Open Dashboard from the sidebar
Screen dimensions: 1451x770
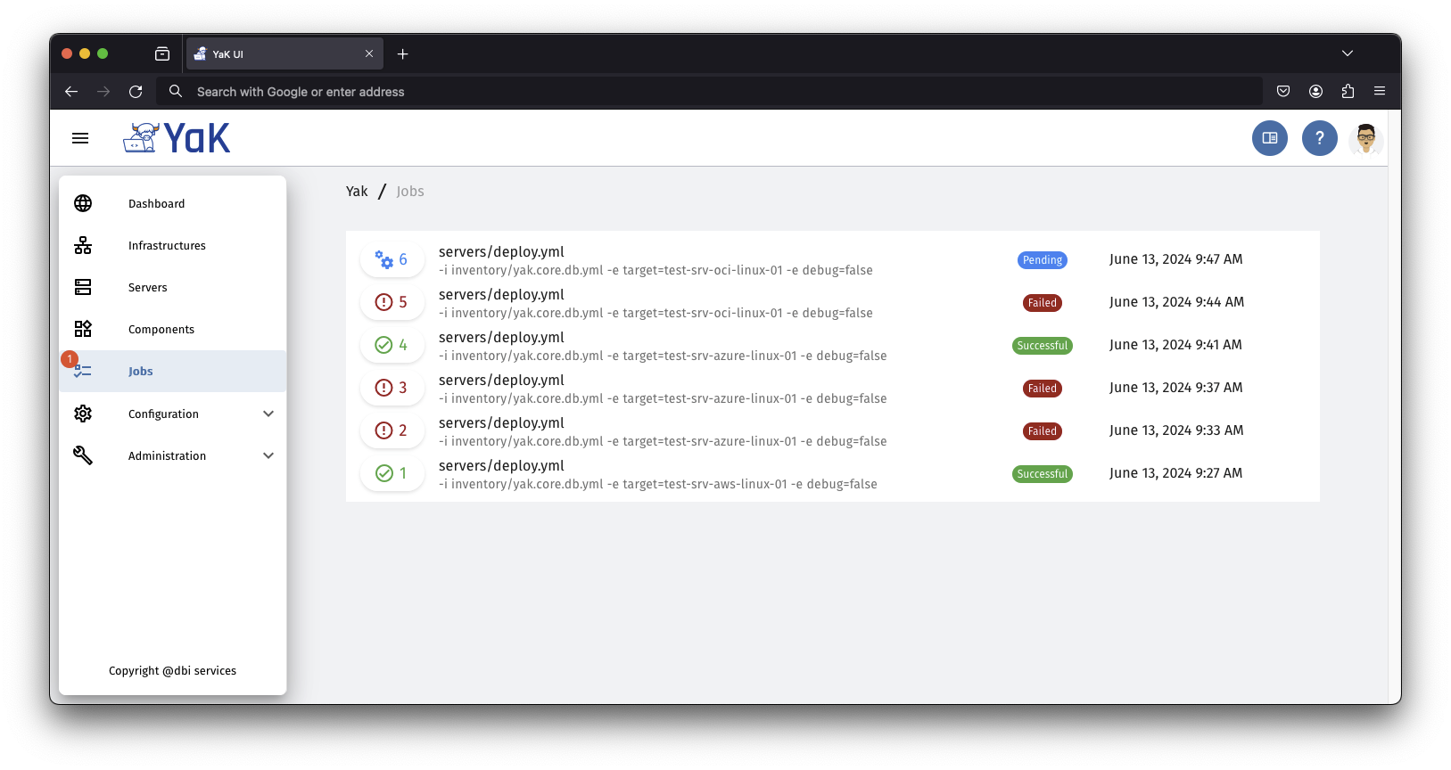tap(156, 204)
